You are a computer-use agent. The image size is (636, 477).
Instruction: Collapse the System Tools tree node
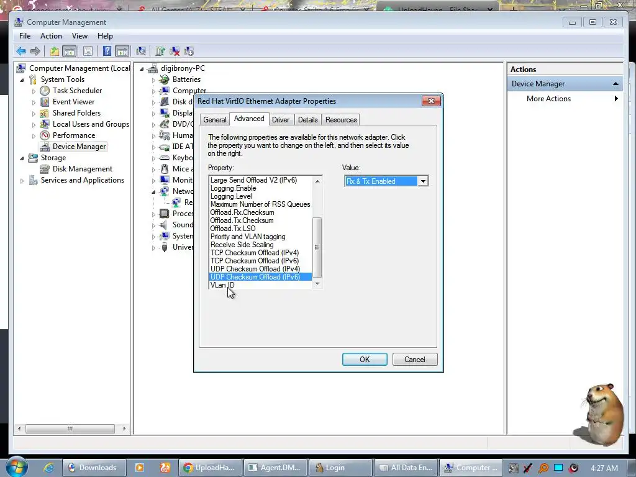click(x=22, y=80)
